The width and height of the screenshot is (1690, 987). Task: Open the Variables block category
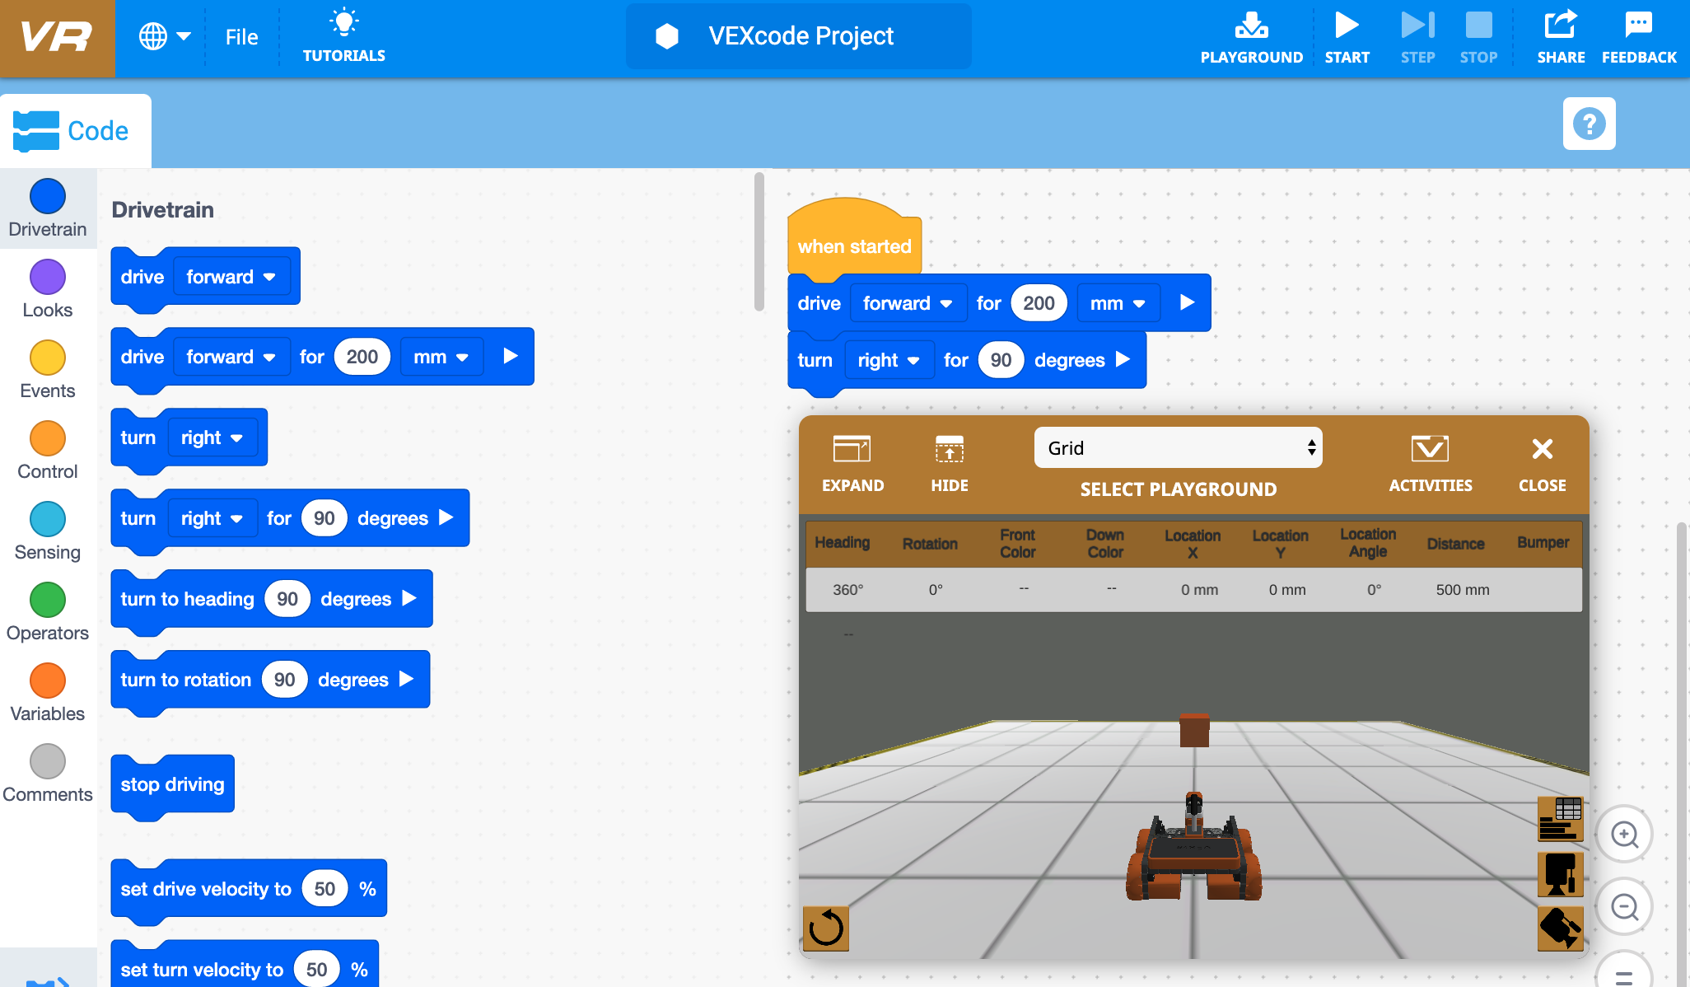pos(47,694)
